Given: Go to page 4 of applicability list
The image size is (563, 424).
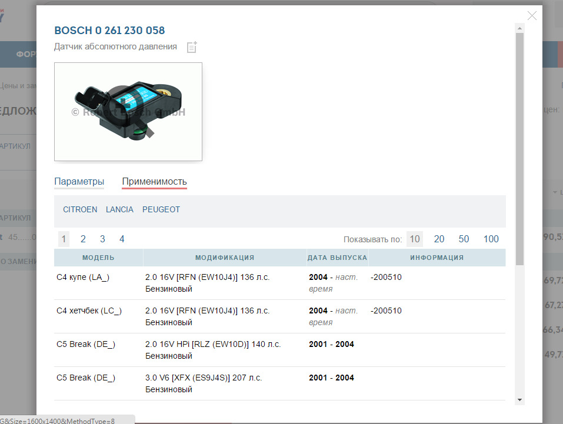Looking at the screenshot, I should coord(122,239).
